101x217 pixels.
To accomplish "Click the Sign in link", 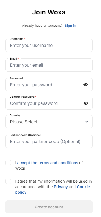I will coord(70,26).
